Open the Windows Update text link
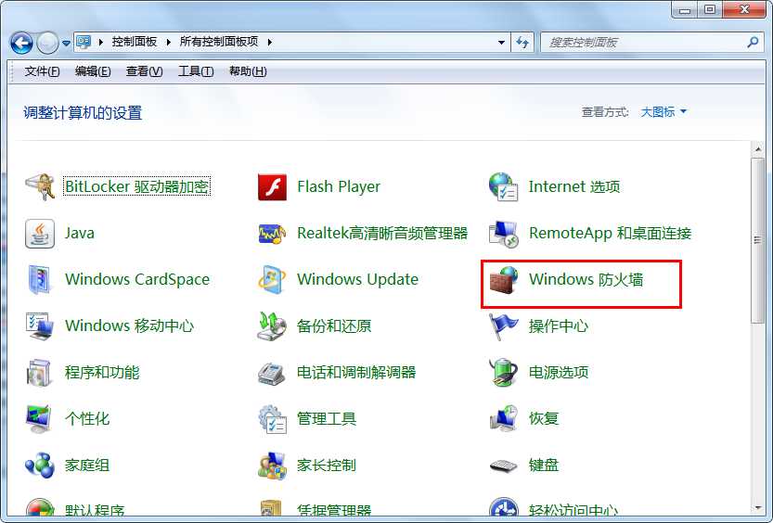 tap(357, 279)
